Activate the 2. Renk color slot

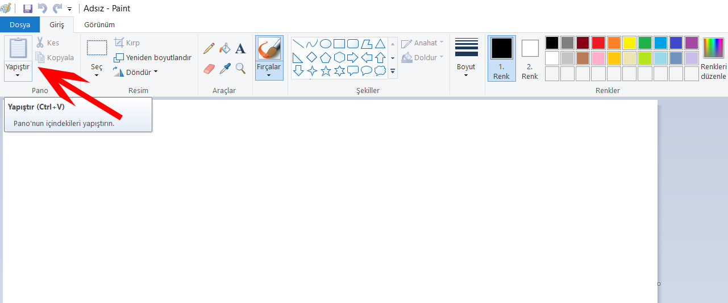[530, 60]
